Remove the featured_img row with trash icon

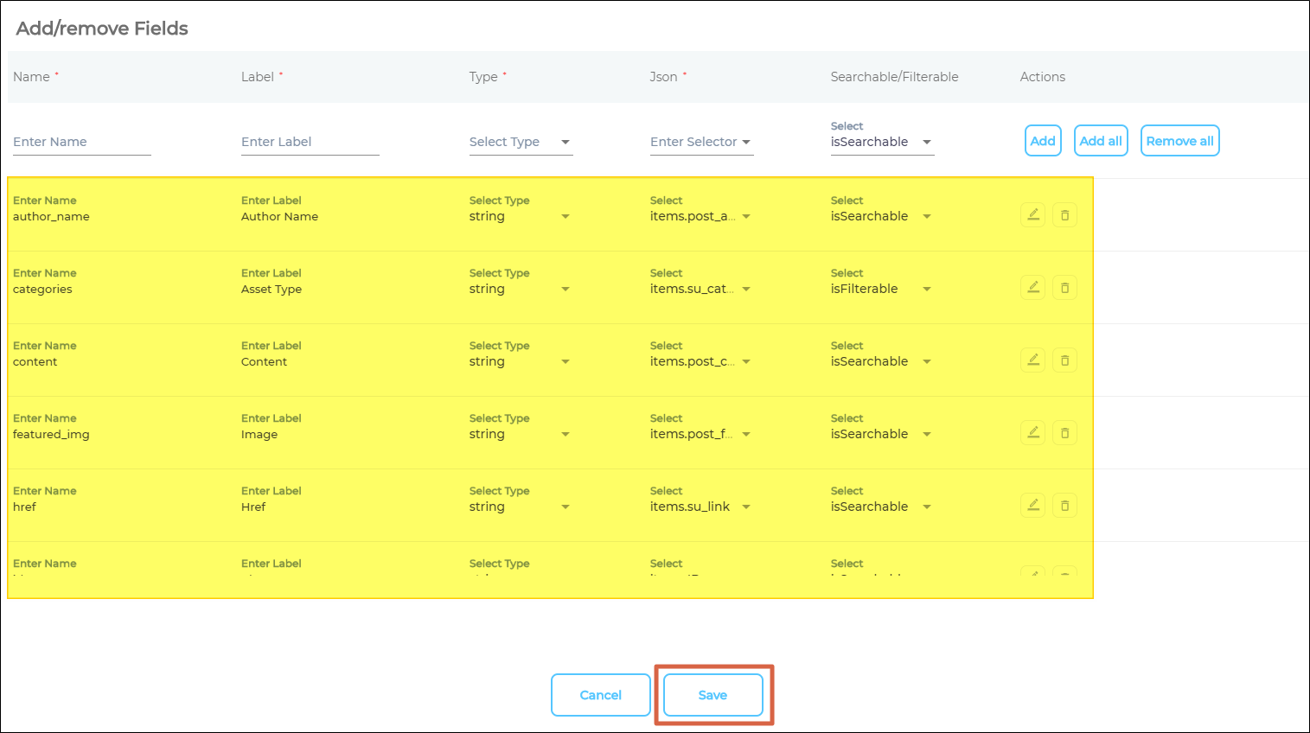coord(1064,432)
